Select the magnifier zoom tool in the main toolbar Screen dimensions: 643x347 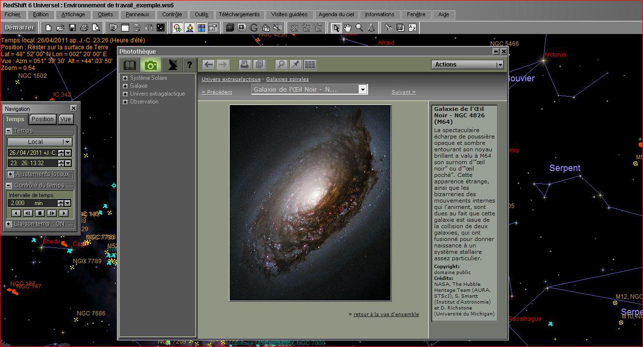click(x=359, y=28)
